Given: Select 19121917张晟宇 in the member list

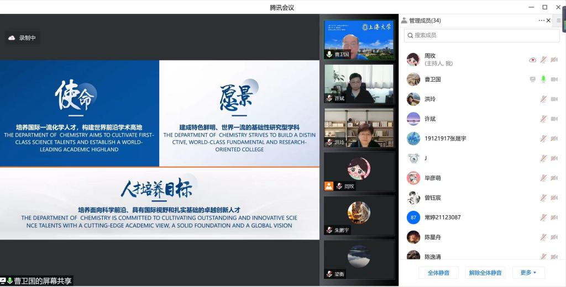Looking at the screenshot, I should click(x=445, y=139).
